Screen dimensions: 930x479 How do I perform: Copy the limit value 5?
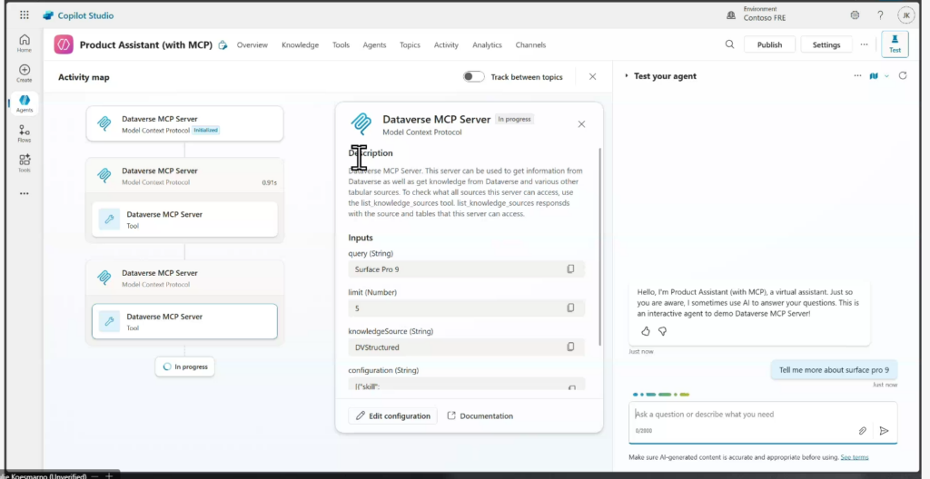pyautogui.click(x=570, y=308)
